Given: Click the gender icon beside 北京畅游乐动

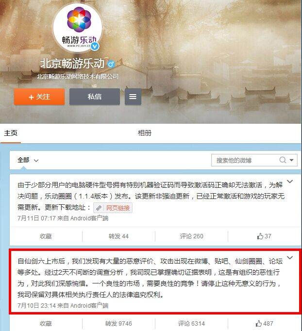Looking at the screenshot, I should coord(111,64).
